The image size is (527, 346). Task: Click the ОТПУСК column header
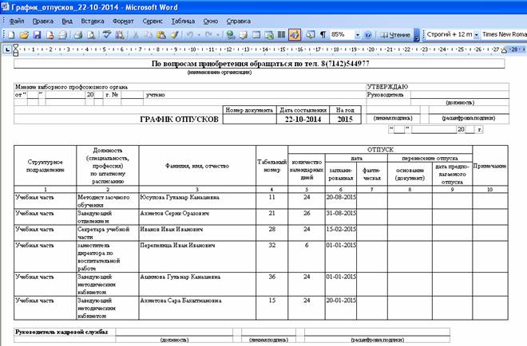380,150
